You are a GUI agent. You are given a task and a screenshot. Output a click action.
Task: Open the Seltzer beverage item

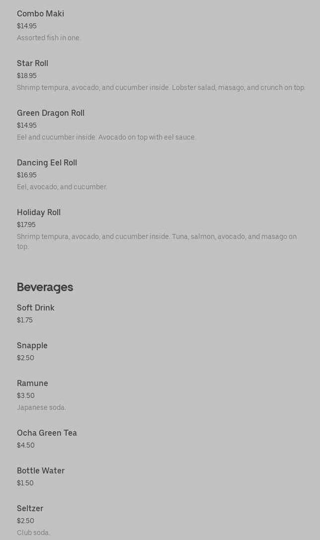(30, 509)
